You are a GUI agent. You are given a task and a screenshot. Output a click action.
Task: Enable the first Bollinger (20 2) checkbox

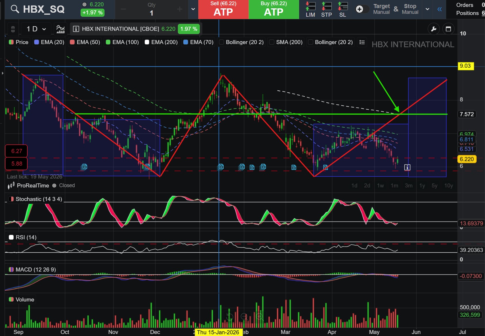pos(221,42)
